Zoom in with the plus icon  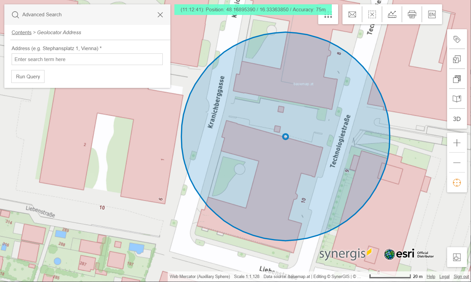(x=457, y=143)
